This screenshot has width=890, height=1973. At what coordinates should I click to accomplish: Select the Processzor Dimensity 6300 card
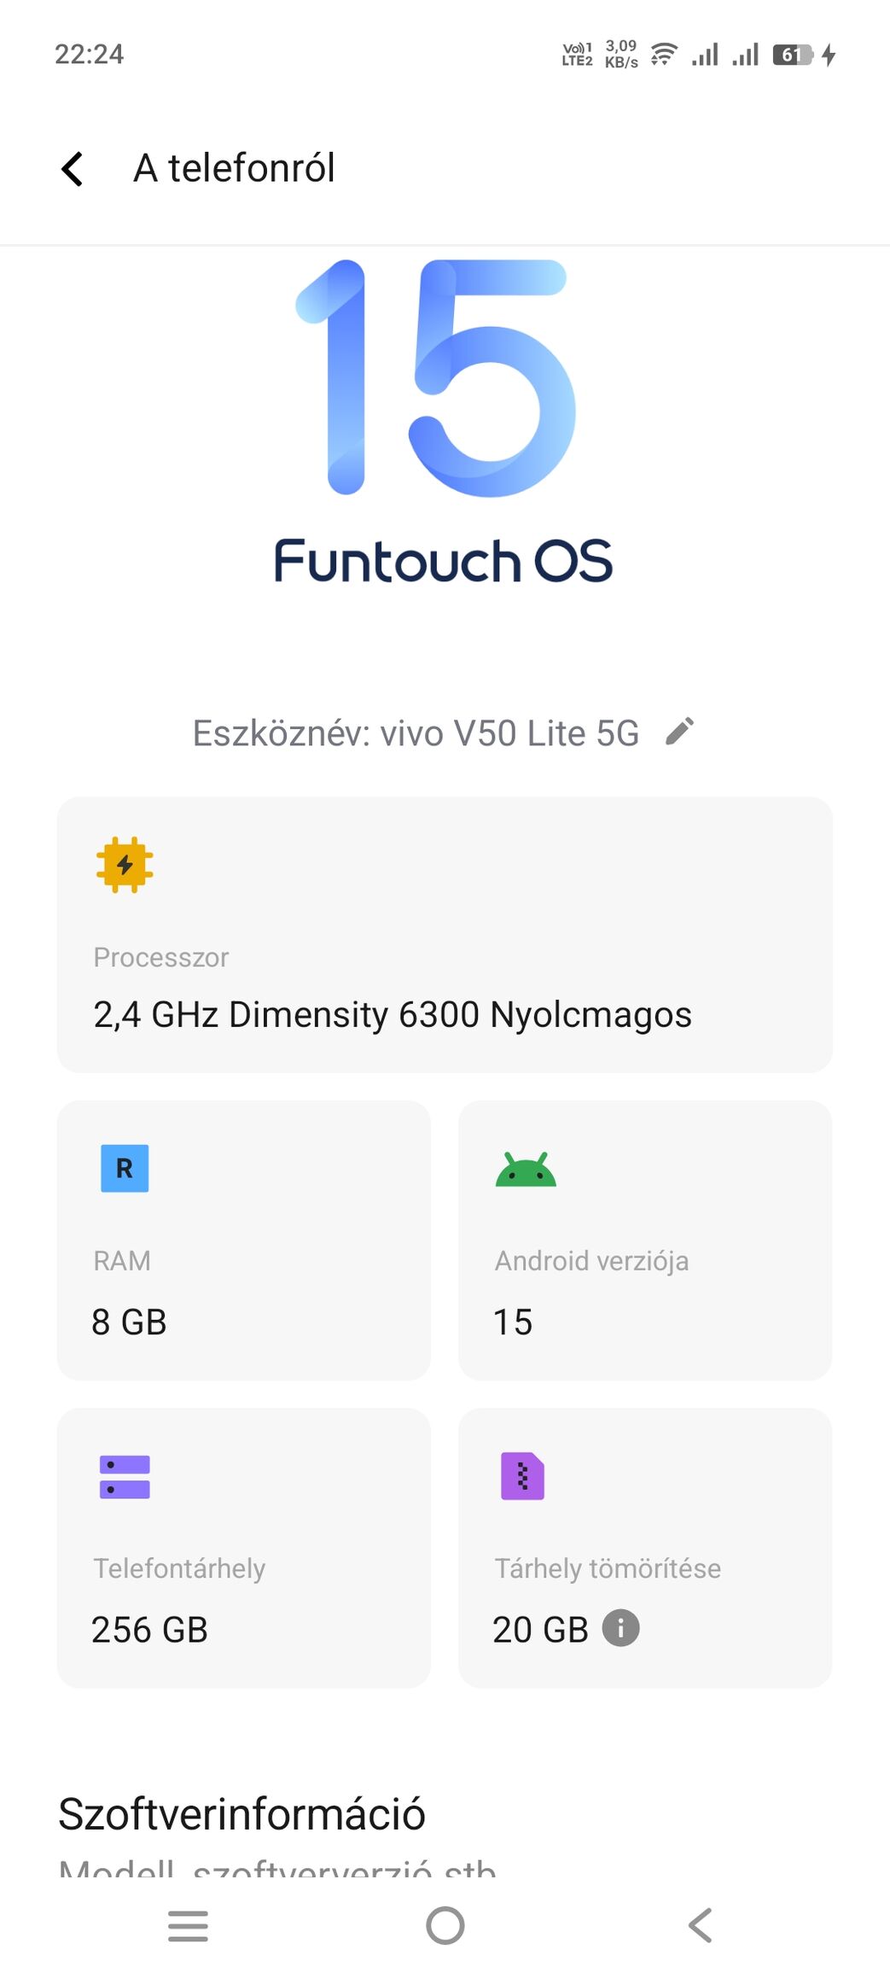445,935
